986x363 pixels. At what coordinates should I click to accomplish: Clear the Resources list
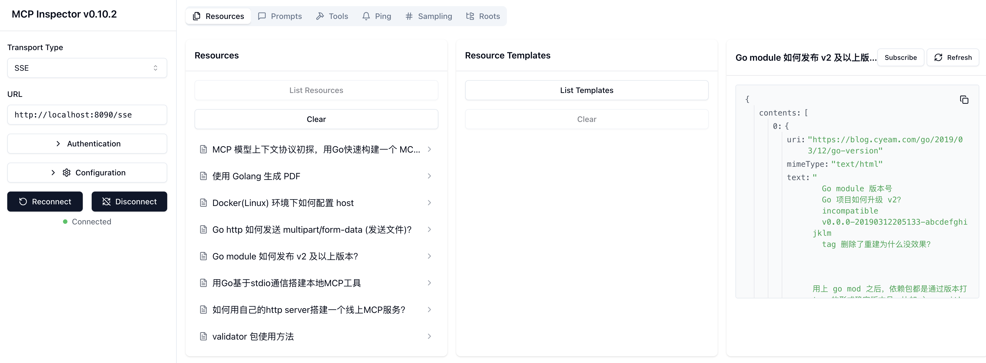(316, 119)
